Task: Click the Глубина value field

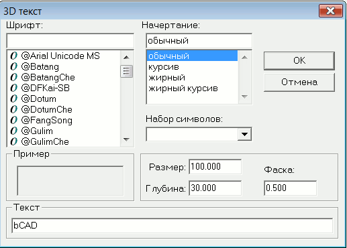Action: [x=215, y=188]
